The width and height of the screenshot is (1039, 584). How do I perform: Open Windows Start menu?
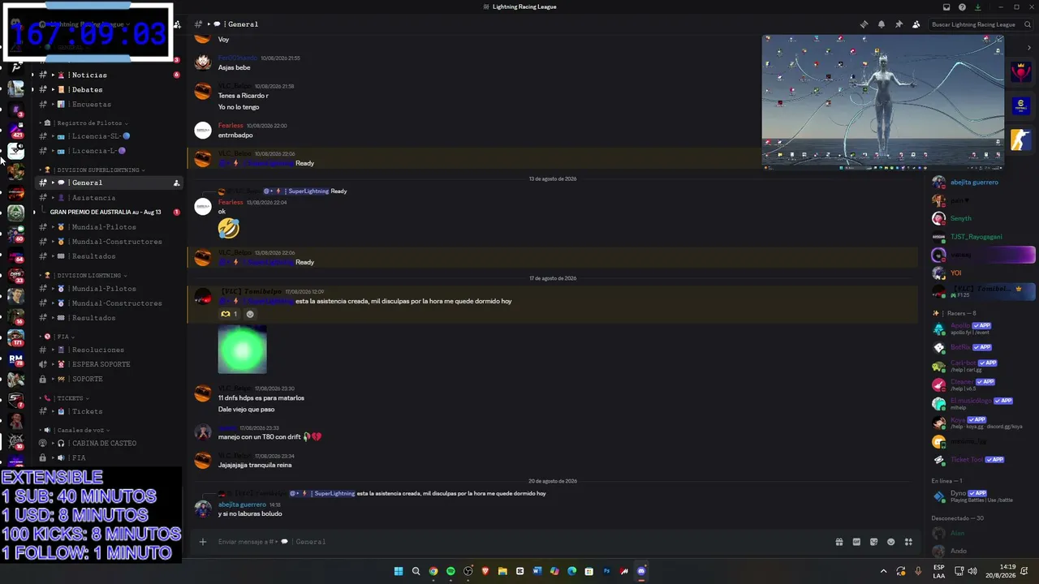click(x=399, y=571)
